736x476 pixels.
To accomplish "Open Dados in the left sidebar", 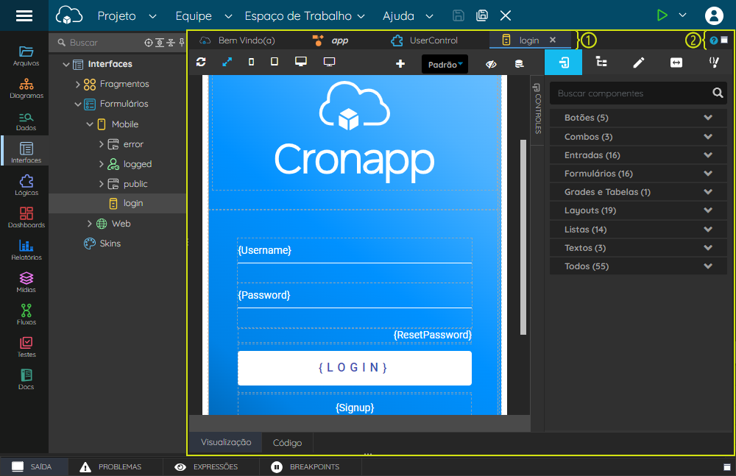I will click(26, 121).
